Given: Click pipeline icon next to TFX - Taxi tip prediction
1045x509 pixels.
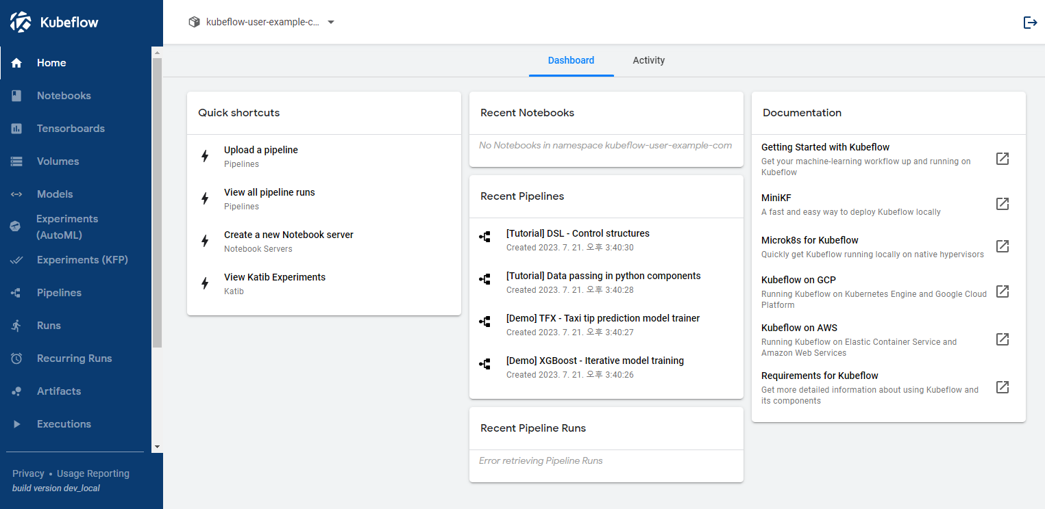Looking at the screenshot, I should [x=485, y=322].
